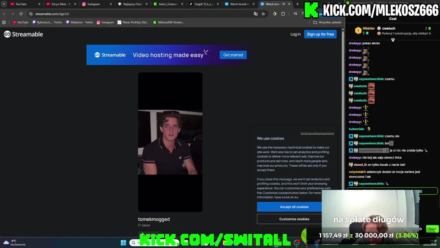This screenshot has width=440, height=248.
Task: Click username huberciak in chat
Action: tap(356, 129)
